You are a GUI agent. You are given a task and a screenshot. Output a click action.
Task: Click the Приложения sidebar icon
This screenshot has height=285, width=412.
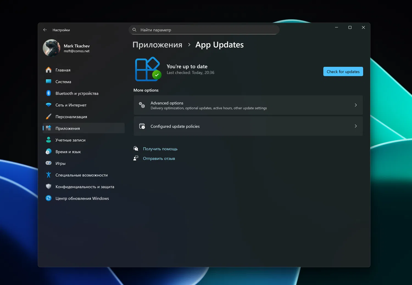pos(49,128)
